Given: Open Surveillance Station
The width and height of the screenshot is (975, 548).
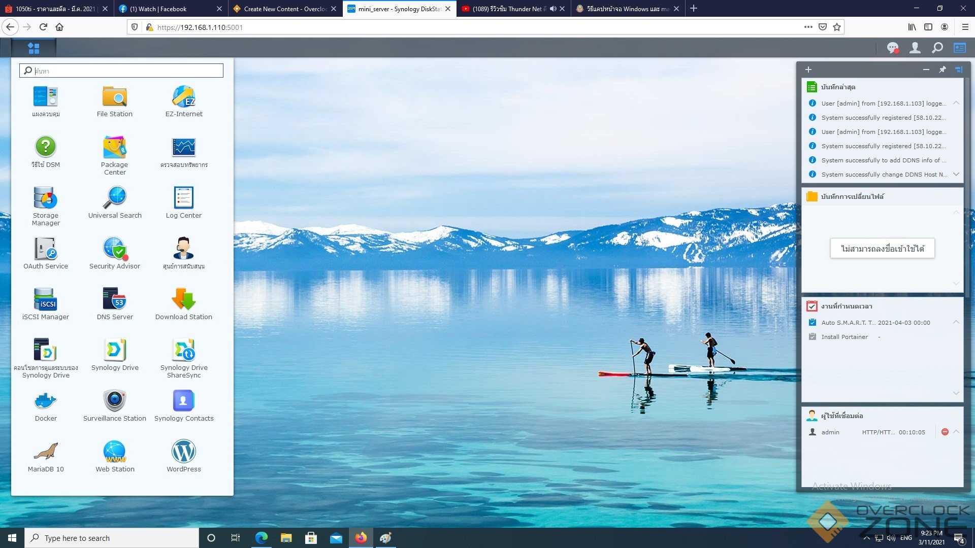Looking at the screenshot, I should (115, 401).
